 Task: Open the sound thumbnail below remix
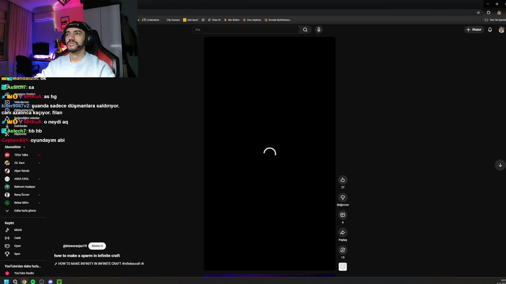pyautogui.click(x=343, y=267)
